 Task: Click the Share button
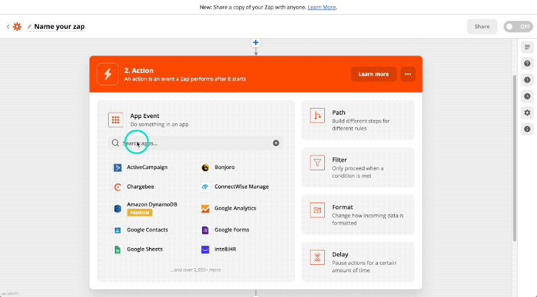coord(481,26)
